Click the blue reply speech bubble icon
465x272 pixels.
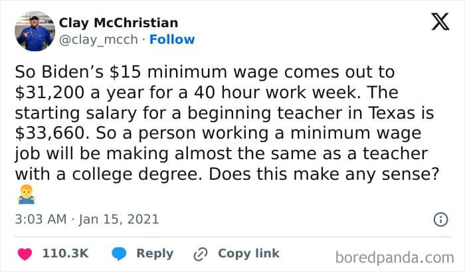[x=120, y=253]
